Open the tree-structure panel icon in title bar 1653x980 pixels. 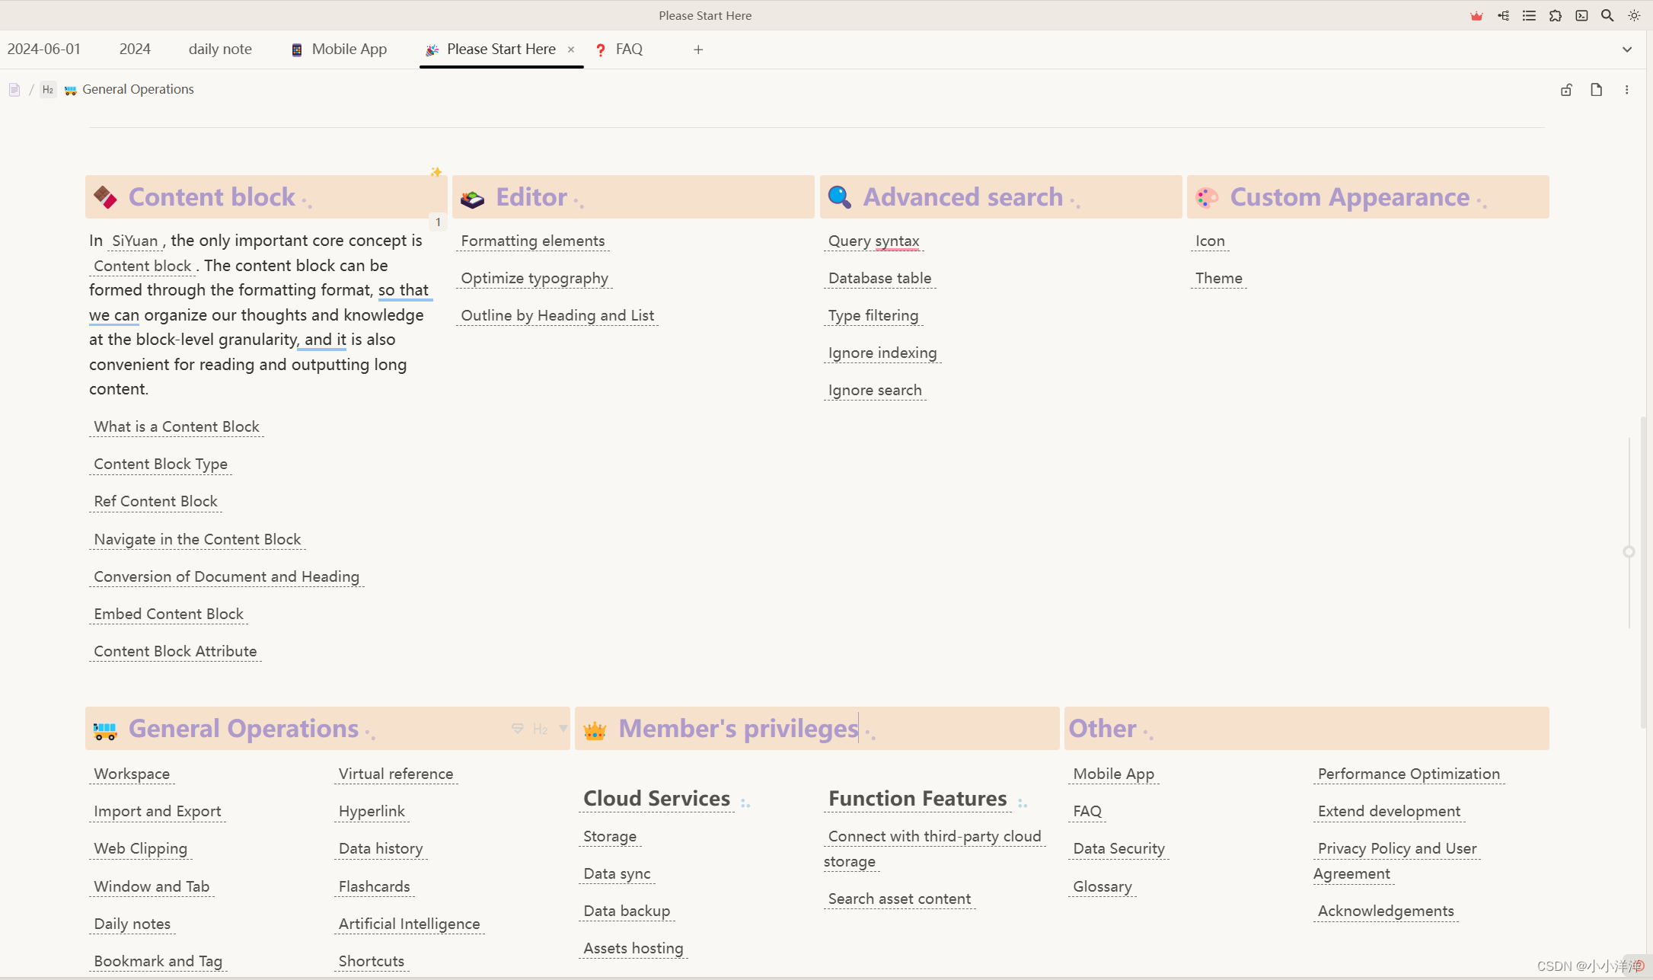1503,15
